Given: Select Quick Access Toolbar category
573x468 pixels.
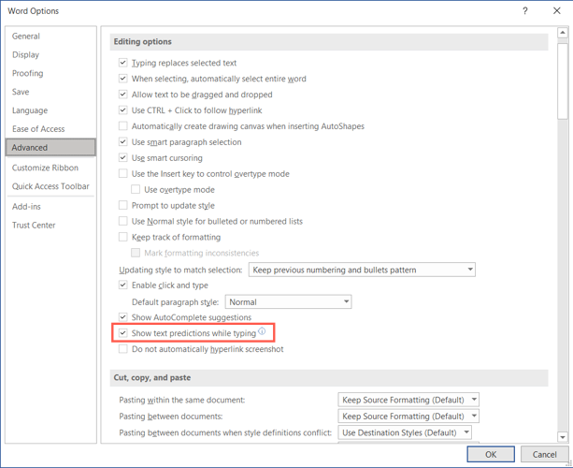Looking at the screenshot, I should click(50, 186).
